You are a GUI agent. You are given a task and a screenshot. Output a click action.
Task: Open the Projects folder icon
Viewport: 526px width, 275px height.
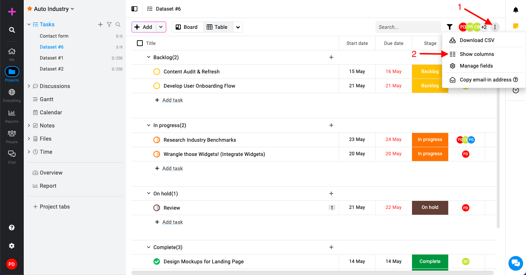click(12, 72)
